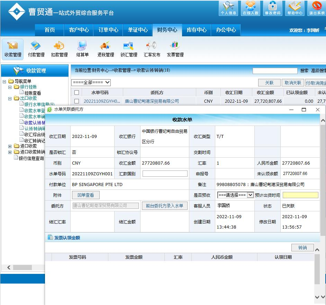Image resolution: width=326 pixels, height=305 pixels.
Task: Tick the checkbox for row 20221109ZGYH0...
Action: point(76,101)
